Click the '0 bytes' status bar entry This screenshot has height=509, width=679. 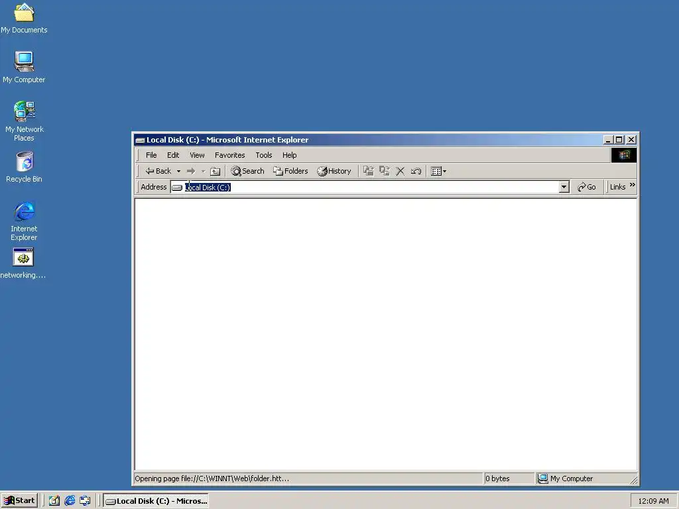497,479
